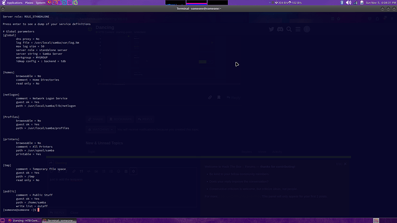Close the welcome tips panel in browser behind

345,164
